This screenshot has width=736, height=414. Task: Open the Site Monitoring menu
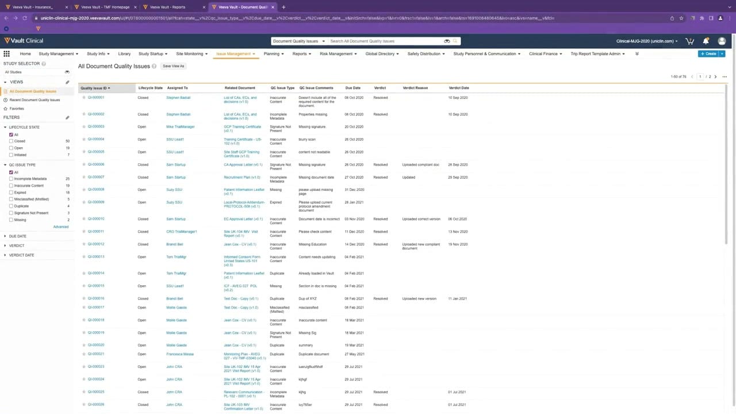pyautogui.click(x=191, y=53)
